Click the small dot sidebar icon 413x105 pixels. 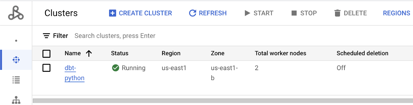[x=16, y=41]
